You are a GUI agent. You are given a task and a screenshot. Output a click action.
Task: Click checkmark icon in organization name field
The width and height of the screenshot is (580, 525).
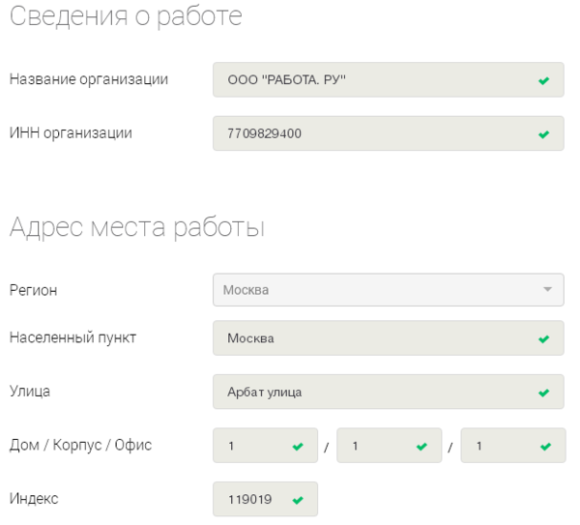click(x=543, y=80)
